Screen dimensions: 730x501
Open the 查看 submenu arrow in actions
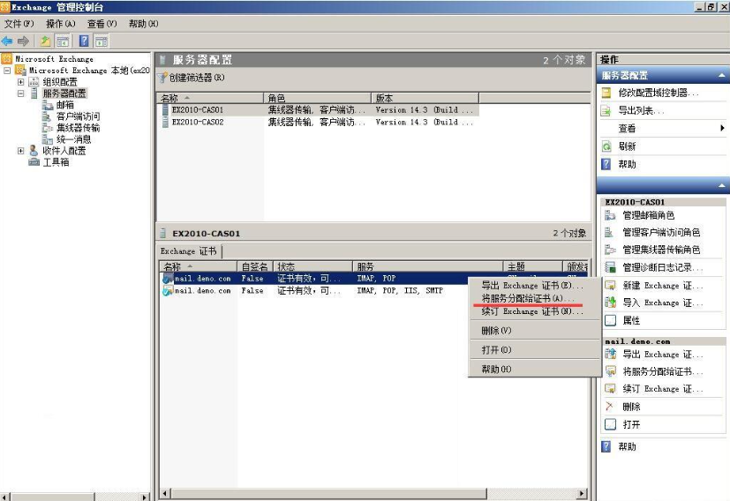[722, 128]
